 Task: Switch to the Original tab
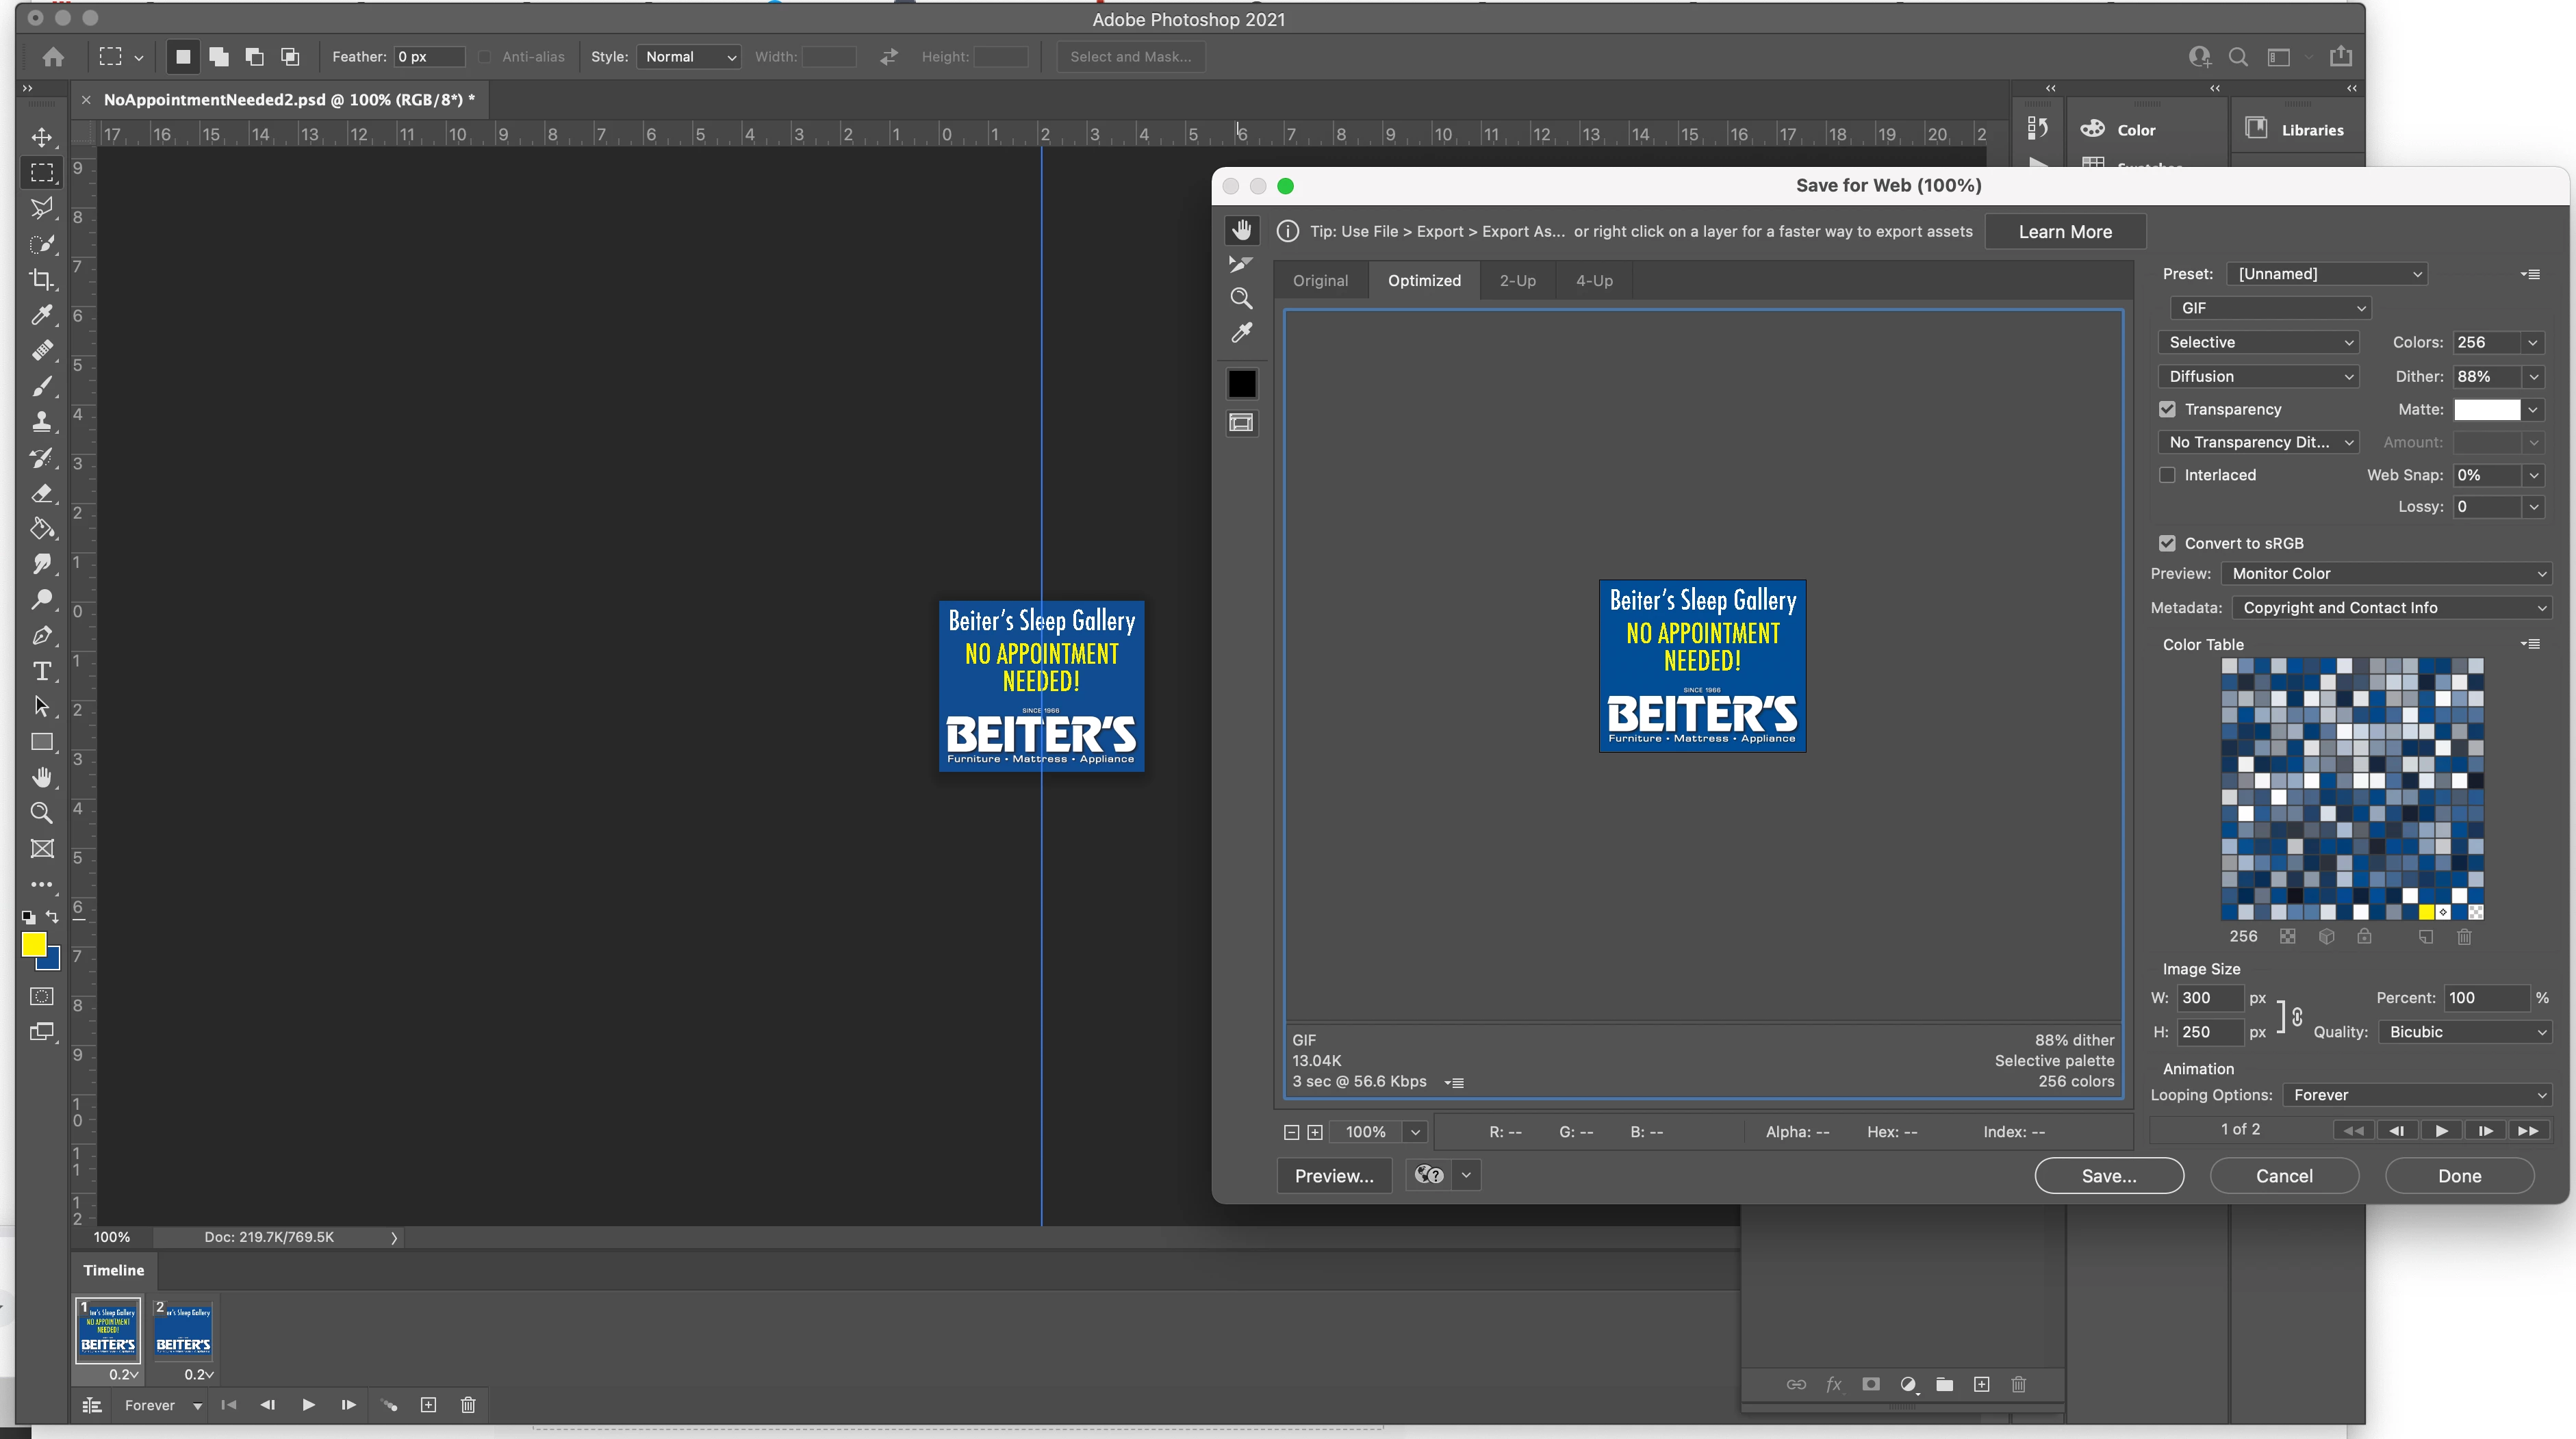pyautogui.click(x=1320, y=281)
